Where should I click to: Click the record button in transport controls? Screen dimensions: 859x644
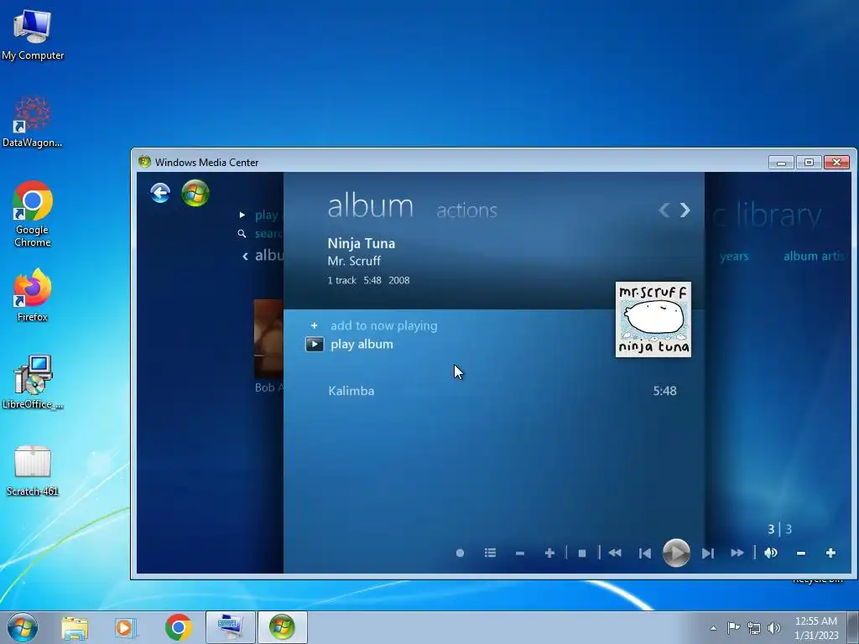coord(461,553)
